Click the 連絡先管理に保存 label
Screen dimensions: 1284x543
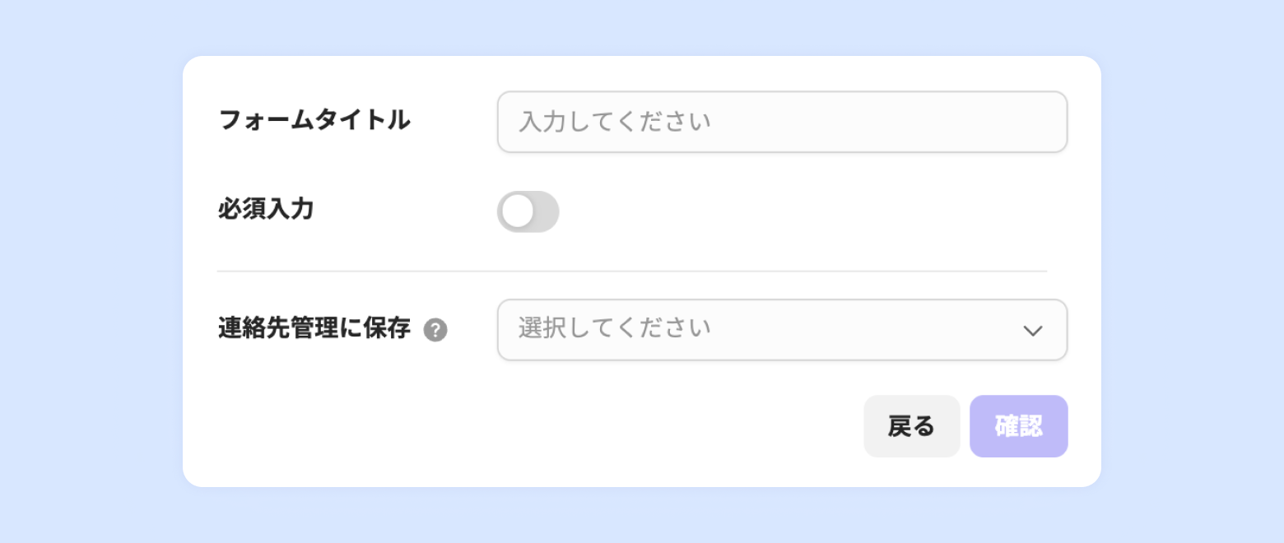pos(314,329)
